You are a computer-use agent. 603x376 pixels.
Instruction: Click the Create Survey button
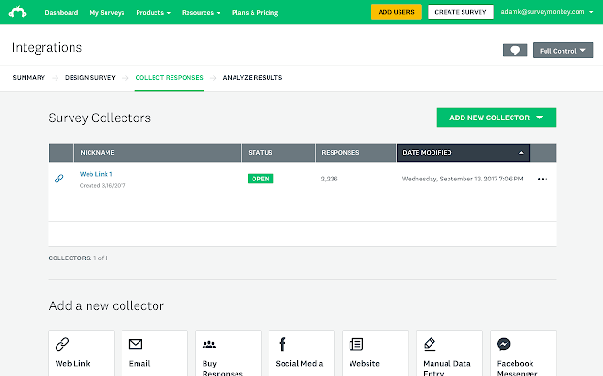pyautogui.click(x=461, y=12)
